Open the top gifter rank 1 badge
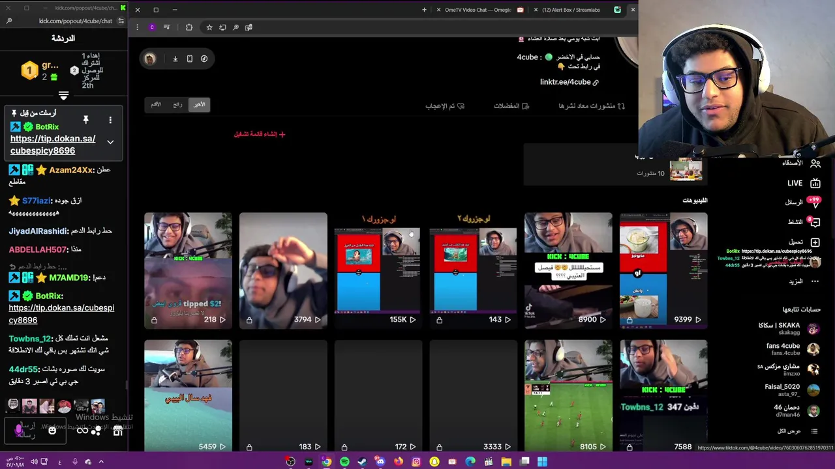Image resolution: width=835 pixels, height=469 pixels. pos(29,70)
